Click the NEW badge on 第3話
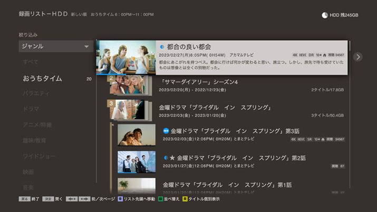Viewport: 377px width, 212px height. (x=166, y=131)
